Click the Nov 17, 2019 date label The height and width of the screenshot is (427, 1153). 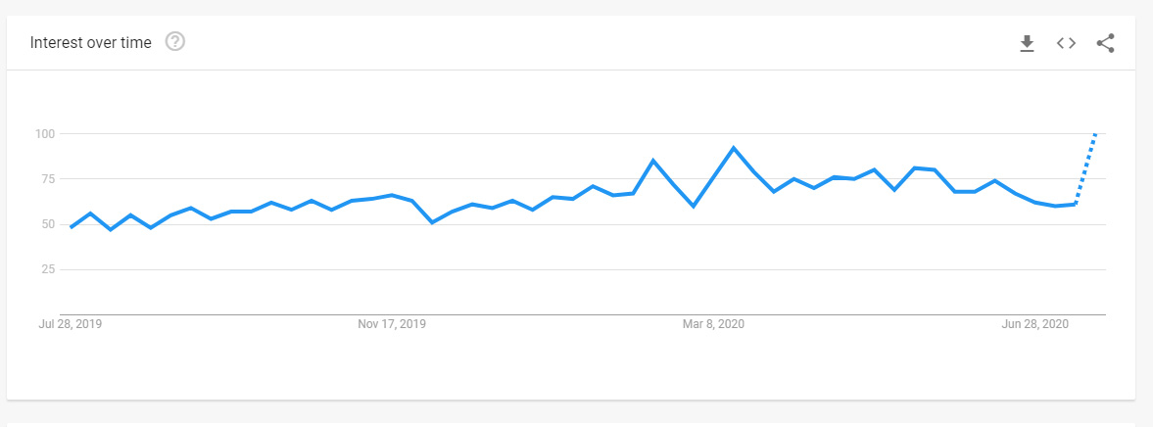[392, 324]
